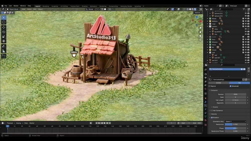Select the Move tool
The width and height of the screenshot is (251, 141).
coord(4,27)
